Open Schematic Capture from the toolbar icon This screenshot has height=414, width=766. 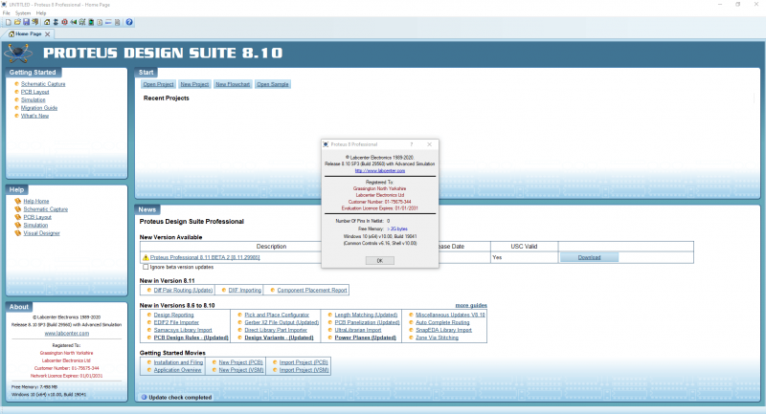coord(56,22)
